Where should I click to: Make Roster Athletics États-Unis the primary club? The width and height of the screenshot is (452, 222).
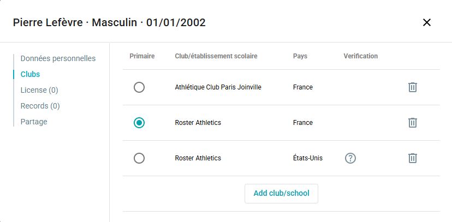139,158
